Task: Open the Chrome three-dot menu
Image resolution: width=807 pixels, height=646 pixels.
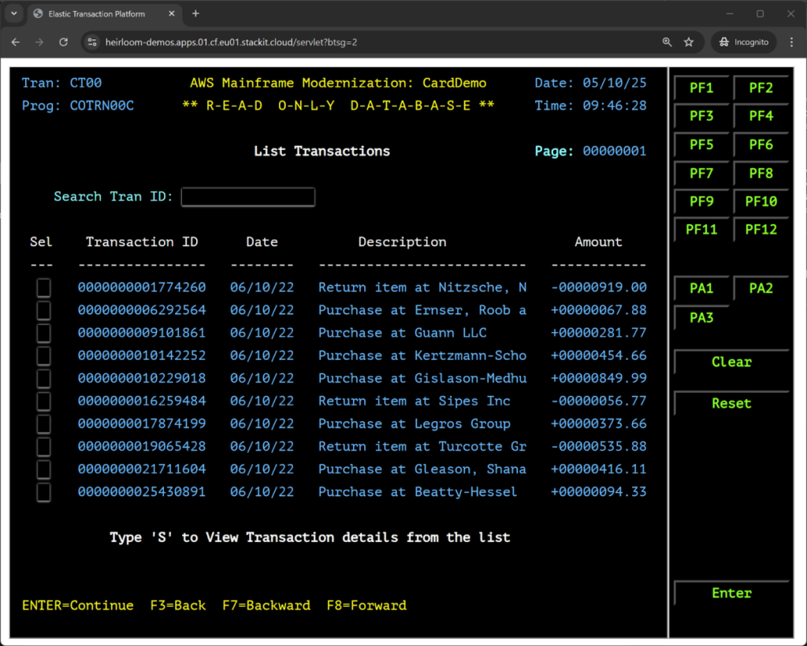Action: (x=791, y=43)
